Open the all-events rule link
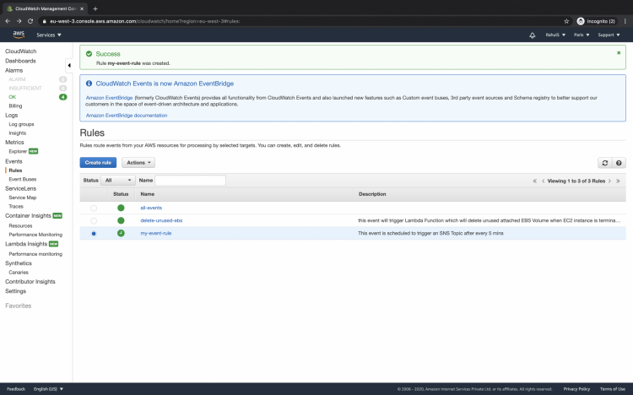The width and height of the screenshot is (633, 395). pyautogui.click(x=151, y=208)
